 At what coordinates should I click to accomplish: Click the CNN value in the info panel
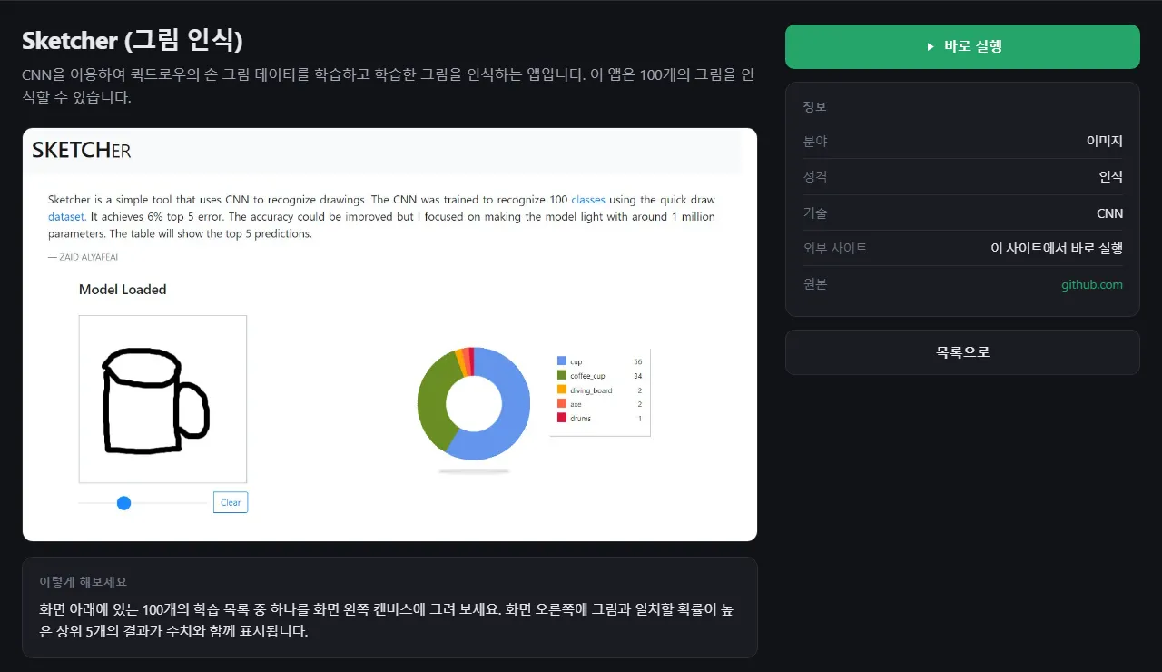click(1110, 213)
